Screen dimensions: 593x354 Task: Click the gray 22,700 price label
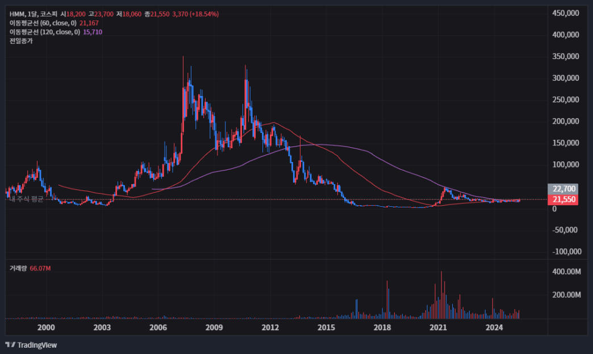[x=563, y=189]
